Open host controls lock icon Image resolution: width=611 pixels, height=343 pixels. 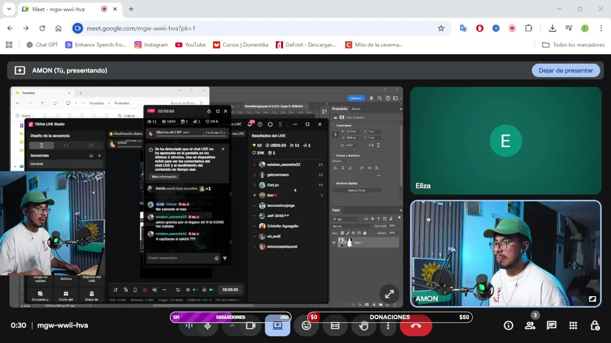point(595,325)
